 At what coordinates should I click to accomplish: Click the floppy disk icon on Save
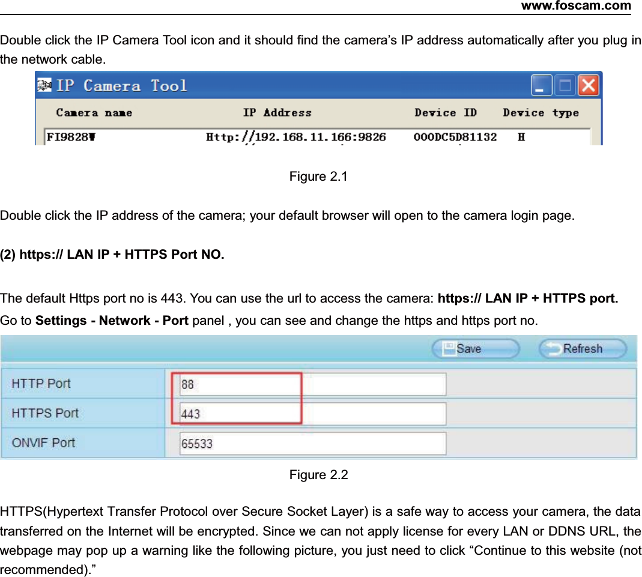coord(449,349)
